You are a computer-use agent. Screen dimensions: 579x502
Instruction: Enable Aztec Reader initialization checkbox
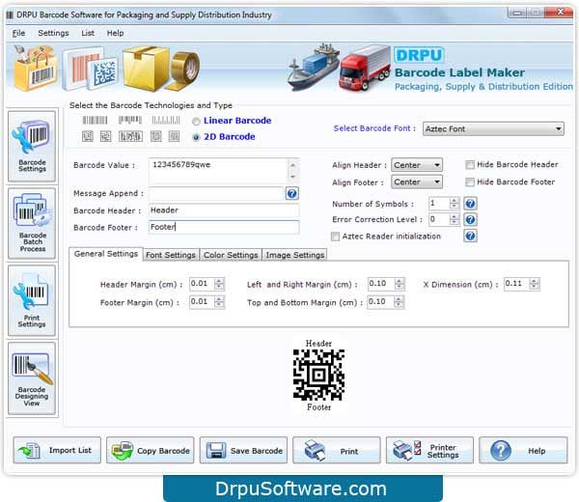click(335, 237)
